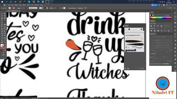177x99 pixels.
Task: Go to Illustrator Home screen icon
Action: tap(4, 5)
